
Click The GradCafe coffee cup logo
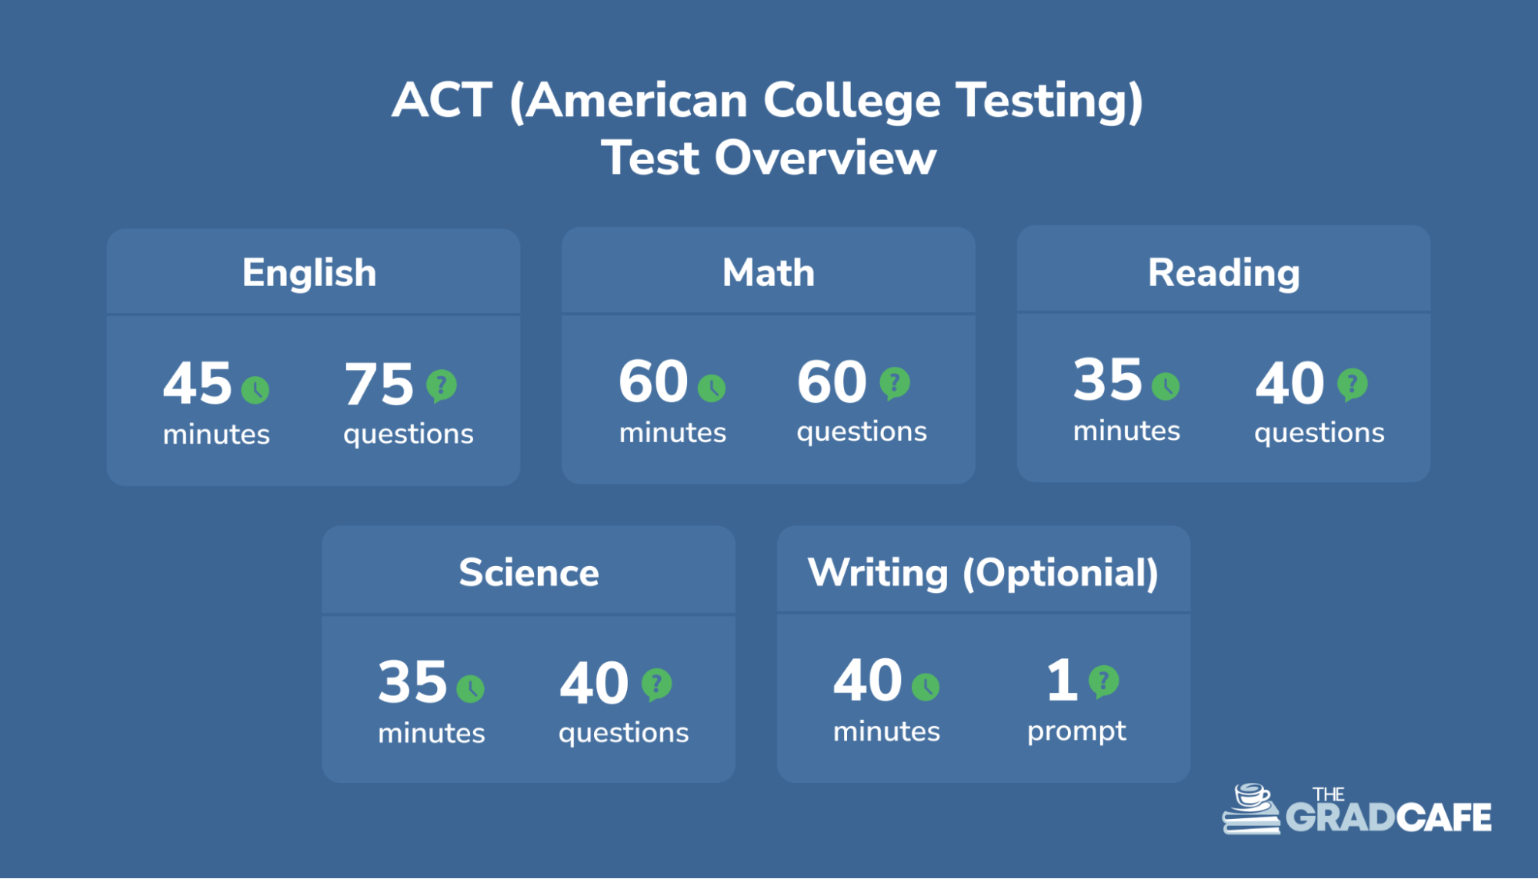(1251, 809)
